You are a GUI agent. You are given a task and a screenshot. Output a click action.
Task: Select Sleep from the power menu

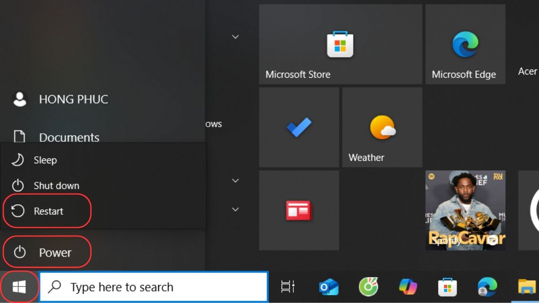[103, 160]
